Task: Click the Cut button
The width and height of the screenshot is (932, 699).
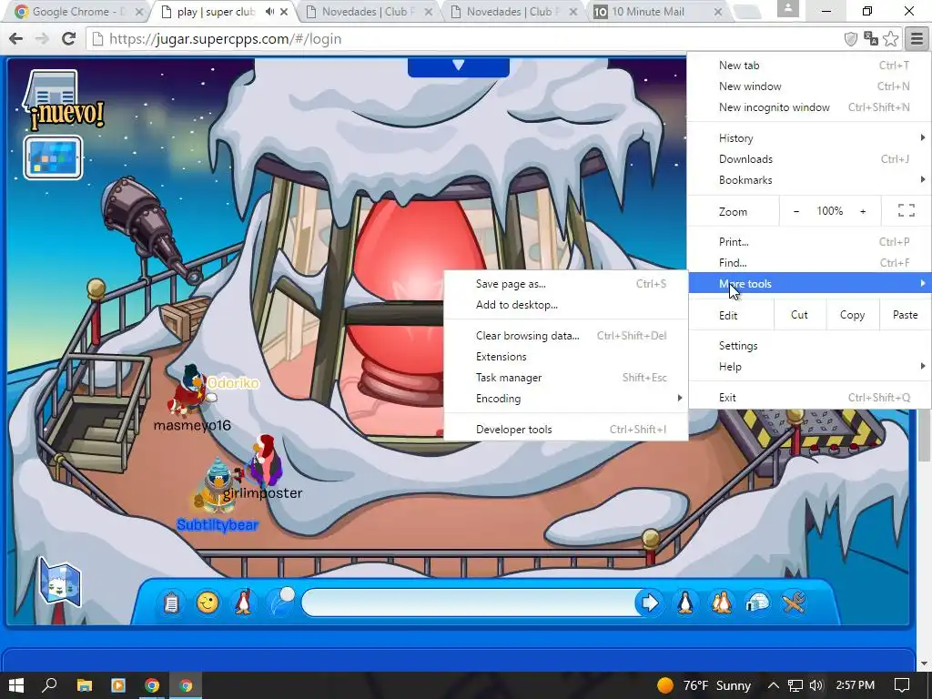Action: point(799,315)
